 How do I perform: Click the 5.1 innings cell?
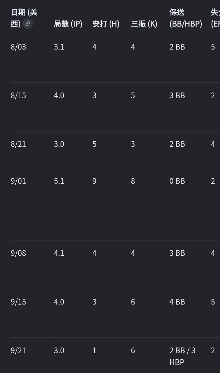(x=59, y=181)
